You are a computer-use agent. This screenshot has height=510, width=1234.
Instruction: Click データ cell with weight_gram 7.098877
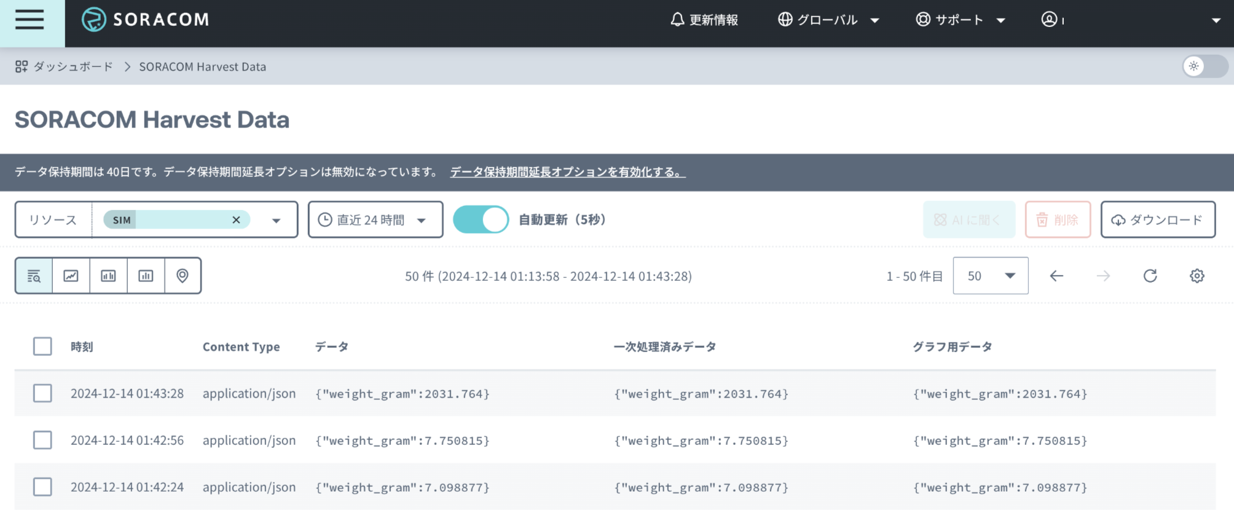403,487
